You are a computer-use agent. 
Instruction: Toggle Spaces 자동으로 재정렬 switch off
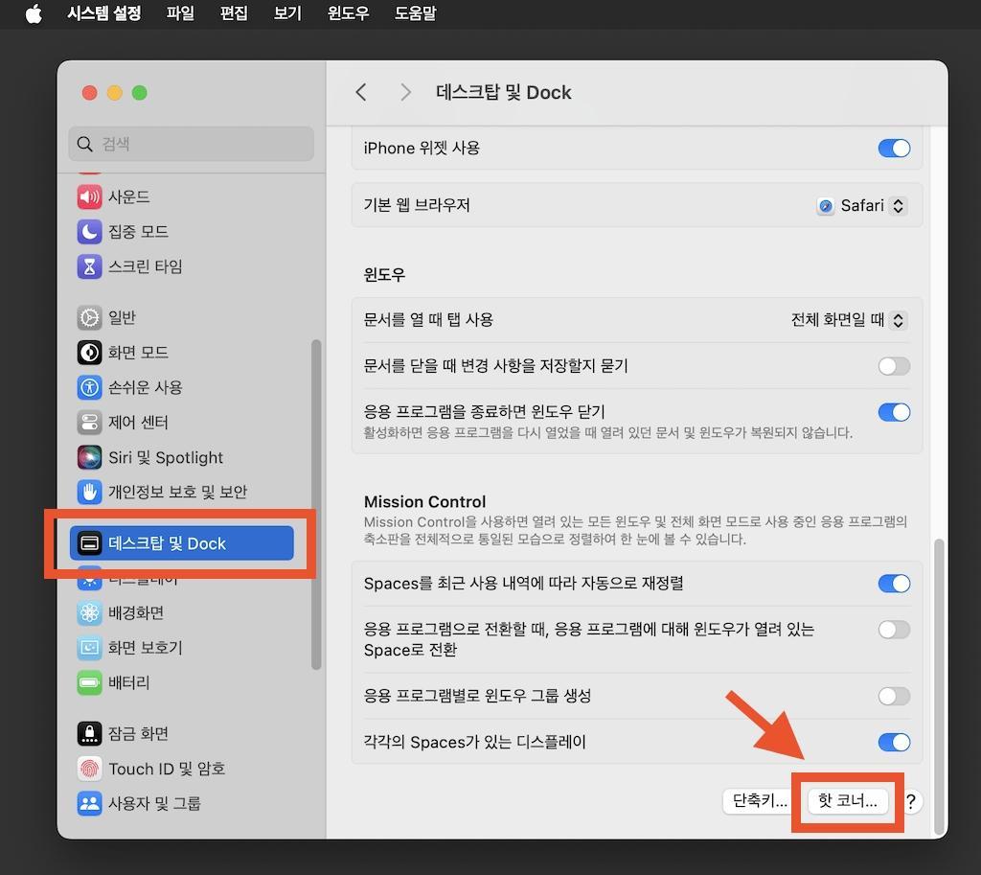coord(894,584)
